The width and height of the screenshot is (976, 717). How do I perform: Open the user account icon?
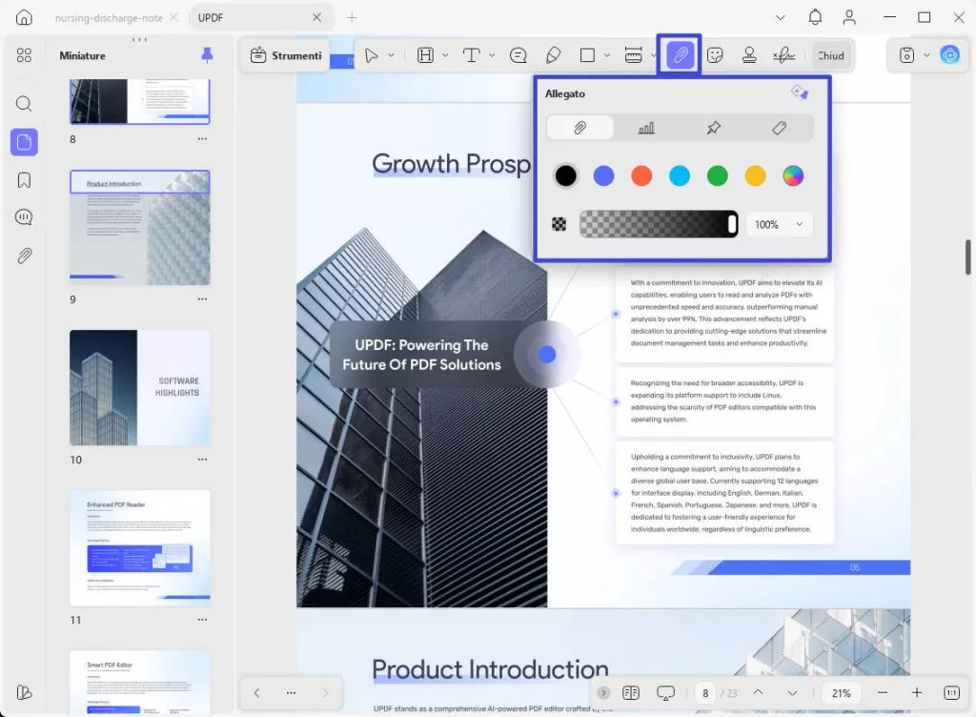click(849, 17)
